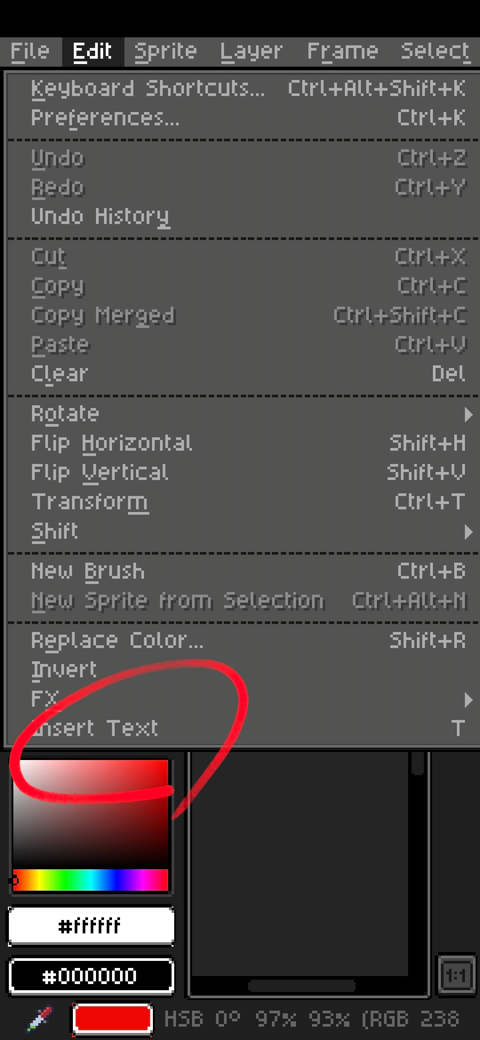The width and height of the screenshot is (480, 1040).
Task: Open the Sprite menu
Action: coord(165,52)
